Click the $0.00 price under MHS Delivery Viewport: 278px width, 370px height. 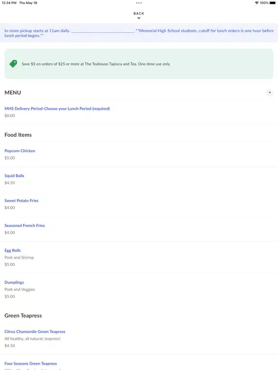tap(10, 116)
